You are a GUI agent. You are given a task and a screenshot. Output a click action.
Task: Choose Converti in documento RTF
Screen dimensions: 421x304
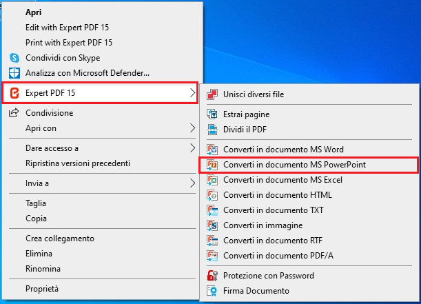[309, 241]
